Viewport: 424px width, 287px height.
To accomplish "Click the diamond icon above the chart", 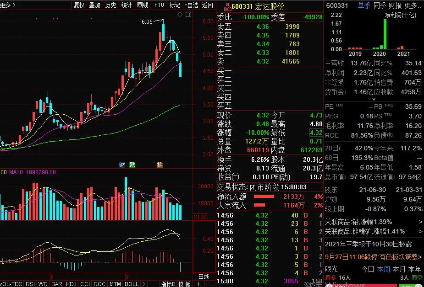I will tap(180, 14).
